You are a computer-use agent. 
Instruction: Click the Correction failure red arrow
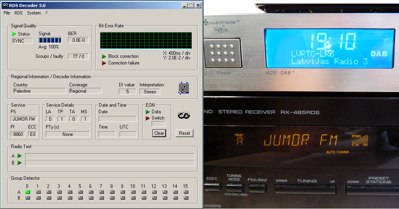(x=104, y=63)
